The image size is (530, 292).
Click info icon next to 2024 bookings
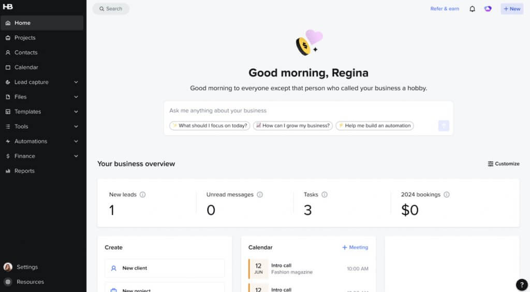447,194
